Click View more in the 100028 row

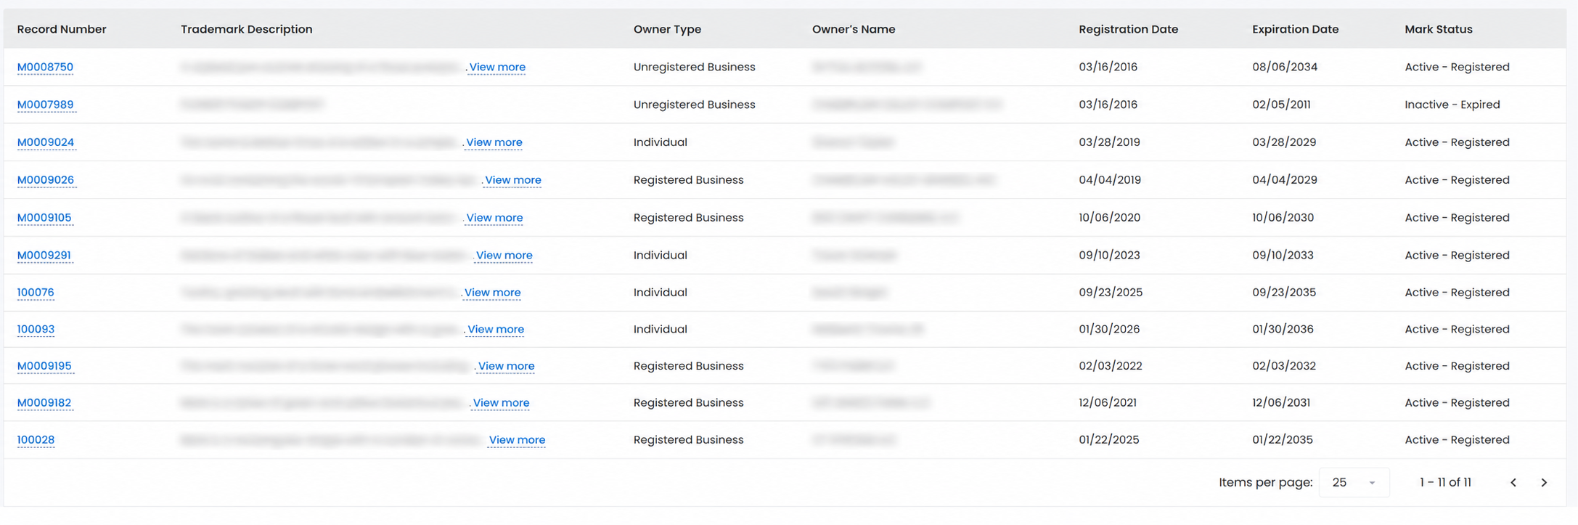[518, 440]
